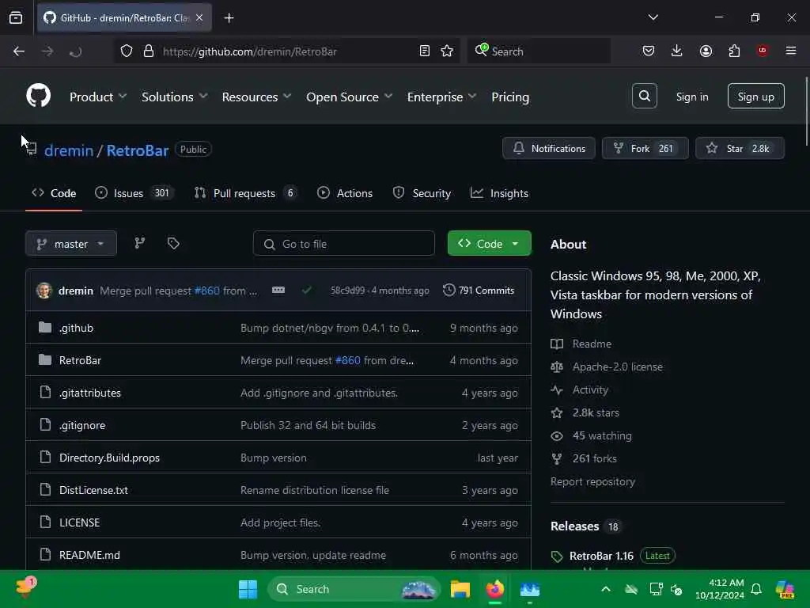Viewport: 810px width, 608px height.
Task: Open the README.md file
Action: 89,555
